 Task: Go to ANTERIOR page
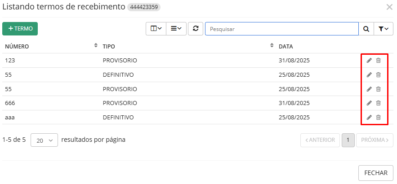320,140
